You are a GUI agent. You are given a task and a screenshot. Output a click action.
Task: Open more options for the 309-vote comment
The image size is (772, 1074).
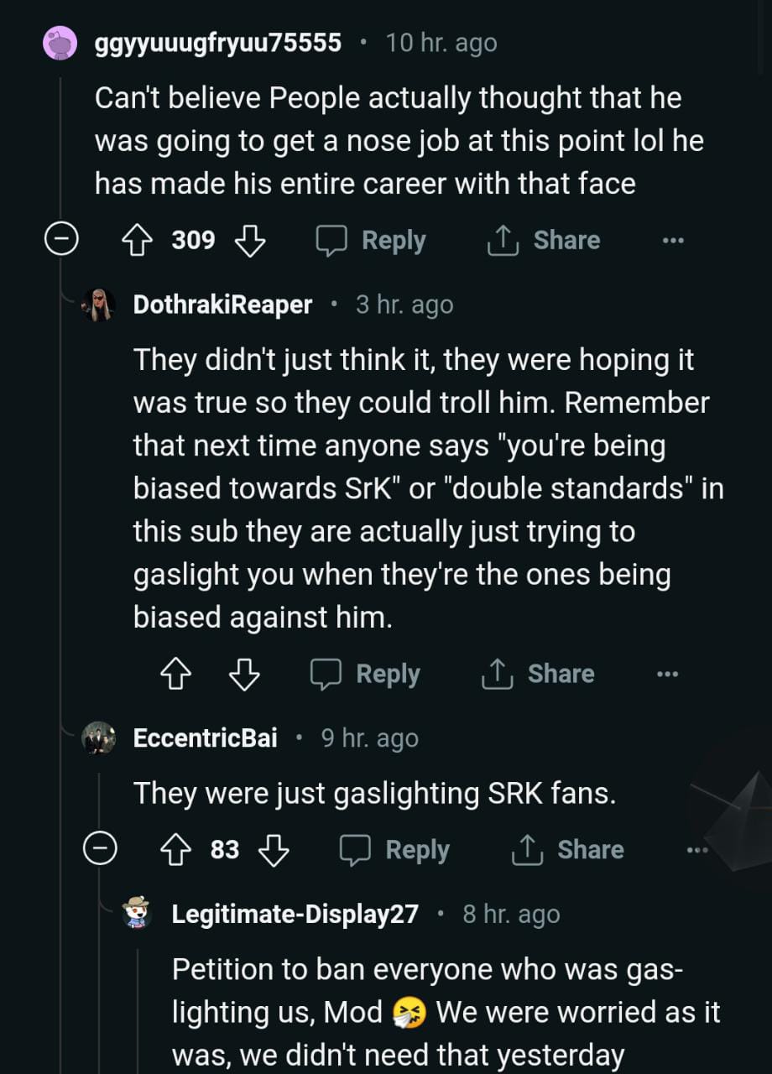(672, 241)
